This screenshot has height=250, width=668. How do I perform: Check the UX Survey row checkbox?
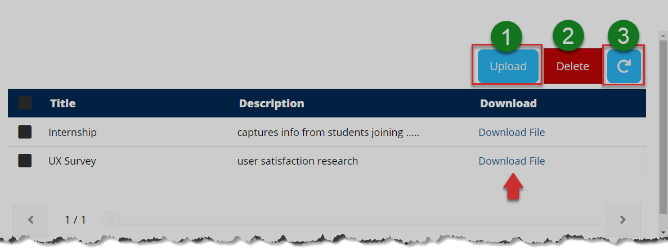(25, 161)
